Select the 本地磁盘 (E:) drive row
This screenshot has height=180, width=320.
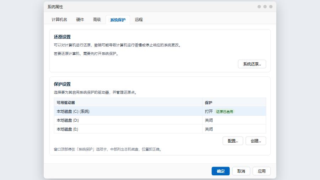pos(160,129)
